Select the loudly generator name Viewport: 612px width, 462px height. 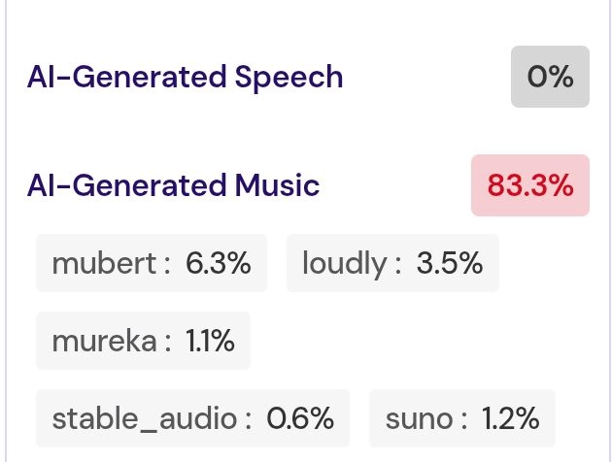coord(345,265)
